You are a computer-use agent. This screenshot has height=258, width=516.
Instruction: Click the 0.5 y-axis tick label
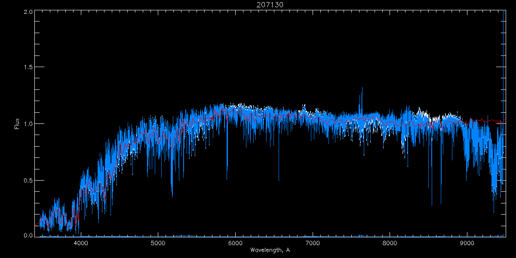click(28, 180)
